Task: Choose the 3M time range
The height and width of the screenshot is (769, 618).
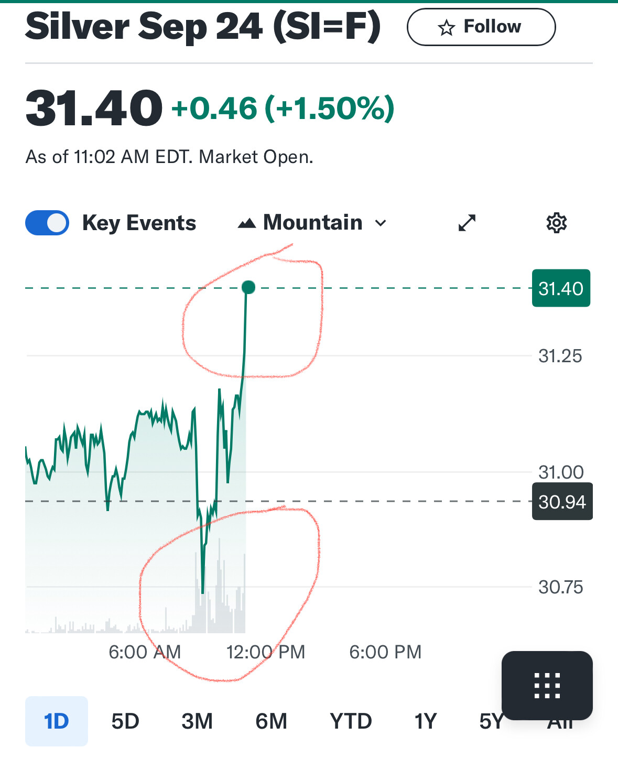Action: tap(197, 721)
